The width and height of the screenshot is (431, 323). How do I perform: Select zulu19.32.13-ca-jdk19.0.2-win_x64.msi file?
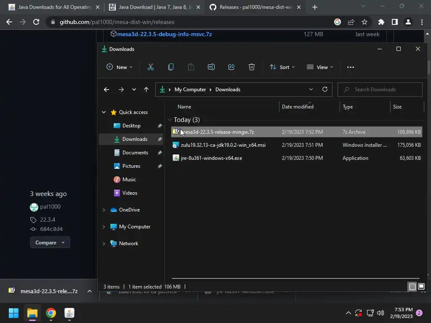click(x=296, y=145)
